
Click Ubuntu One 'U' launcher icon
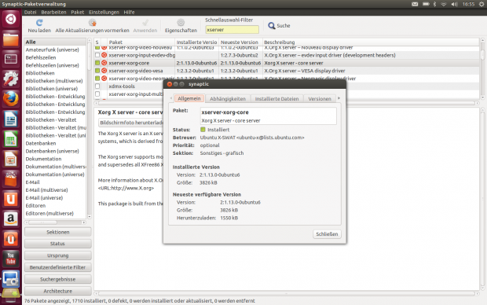(10, 199)
